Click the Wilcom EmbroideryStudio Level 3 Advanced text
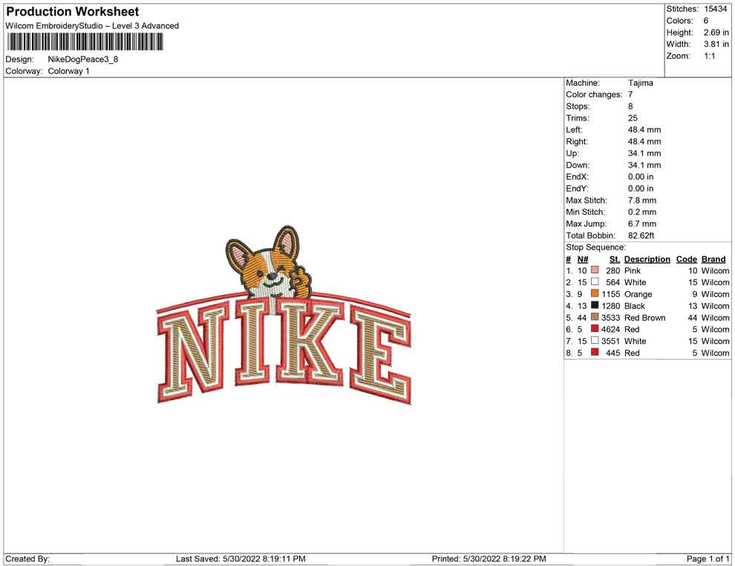 point(92,26)
